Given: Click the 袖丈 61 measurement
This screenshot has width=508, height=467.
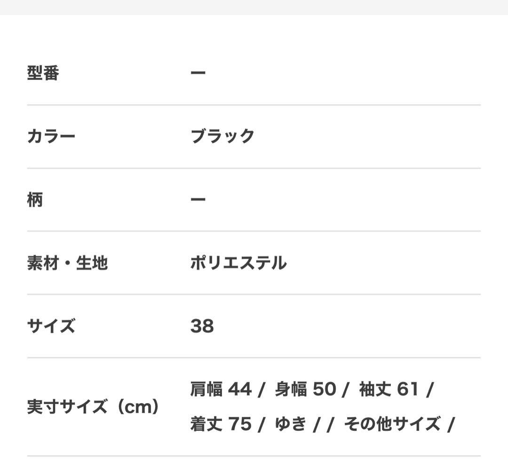Looking at the screenshot, I should point(389,389).
